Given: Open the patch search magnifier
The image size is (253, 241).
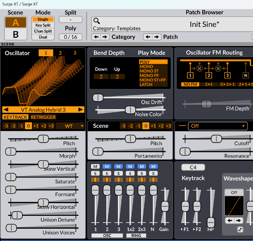Looking at the screenshot, I should 97,21.
